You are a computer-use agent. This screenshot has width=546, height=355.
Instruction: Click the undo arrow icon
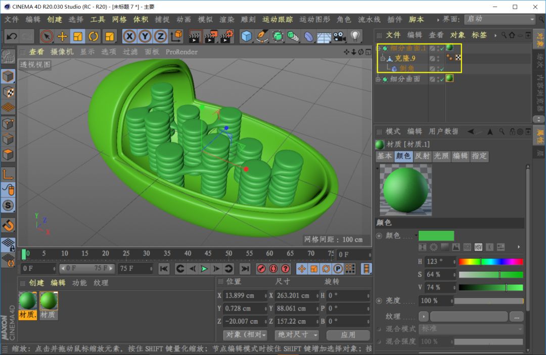click(11, 36)
